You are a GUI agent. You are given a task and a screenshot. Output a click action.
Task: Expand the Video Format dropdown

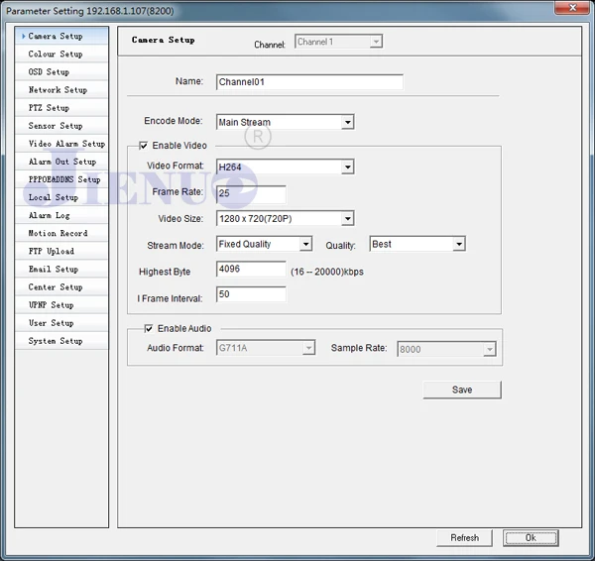click(286, 167)
